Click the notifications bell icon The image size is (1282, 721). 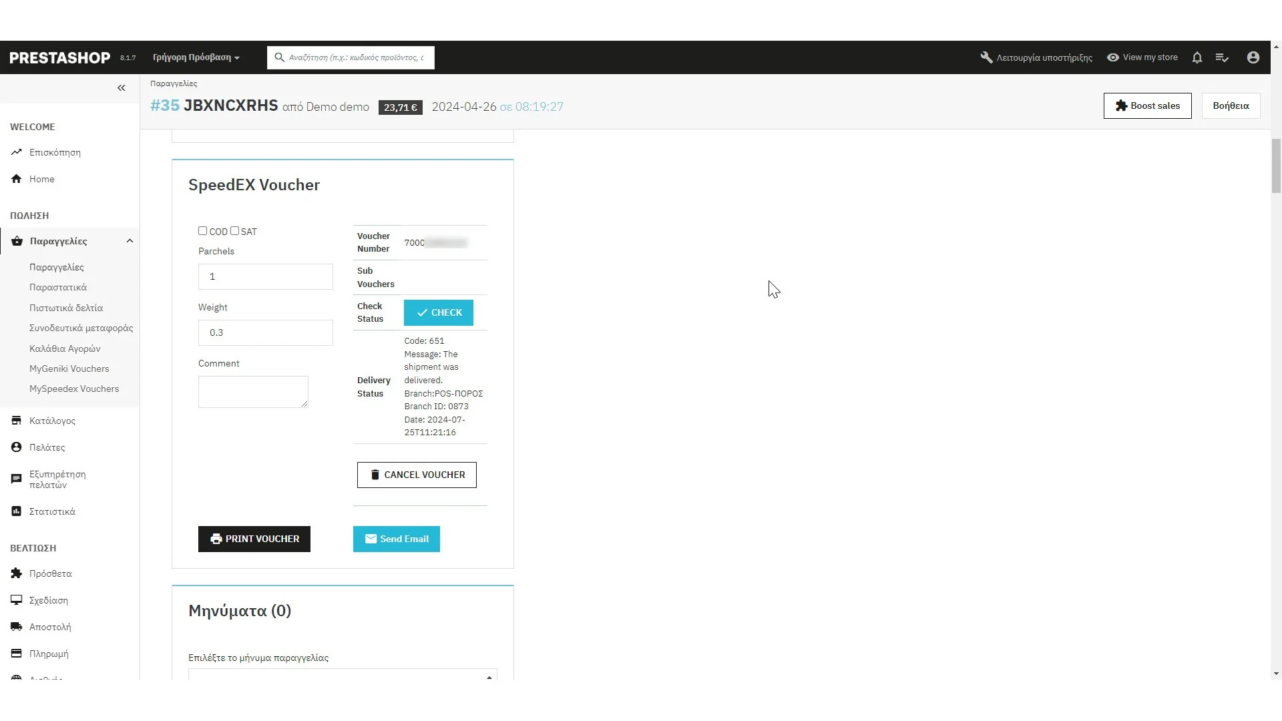click(1197, 57)
